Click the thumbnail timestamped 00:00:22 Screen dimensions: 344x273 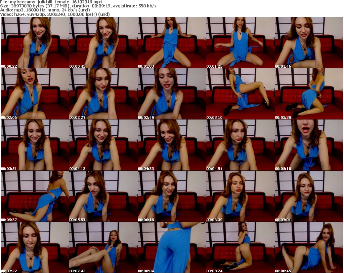point(35,43)
